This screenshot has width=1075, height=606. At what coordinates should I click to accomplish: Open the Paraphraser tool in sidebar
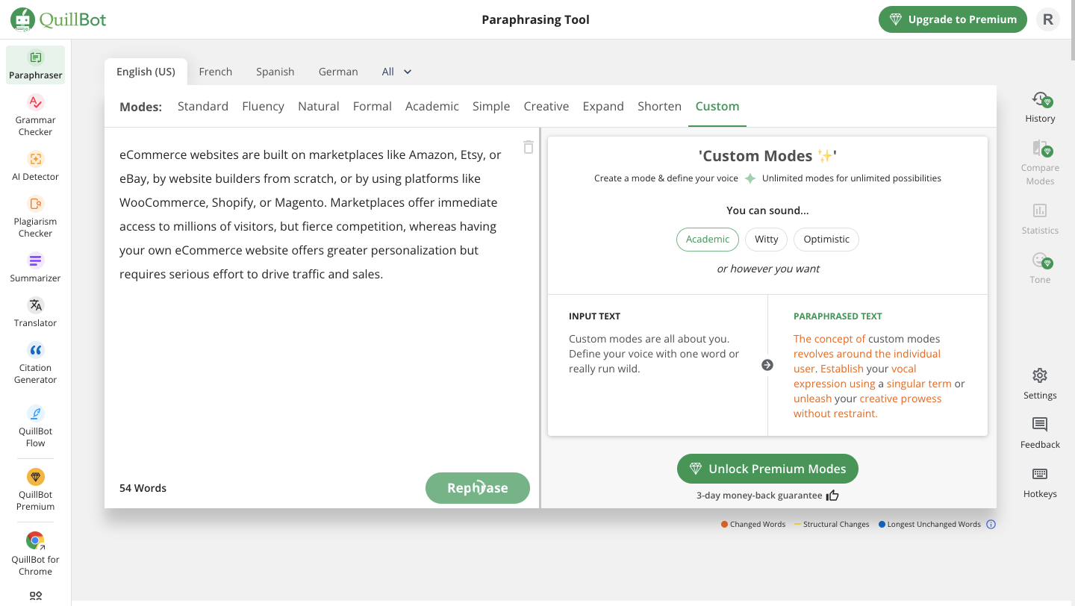[x=35, y=65]
